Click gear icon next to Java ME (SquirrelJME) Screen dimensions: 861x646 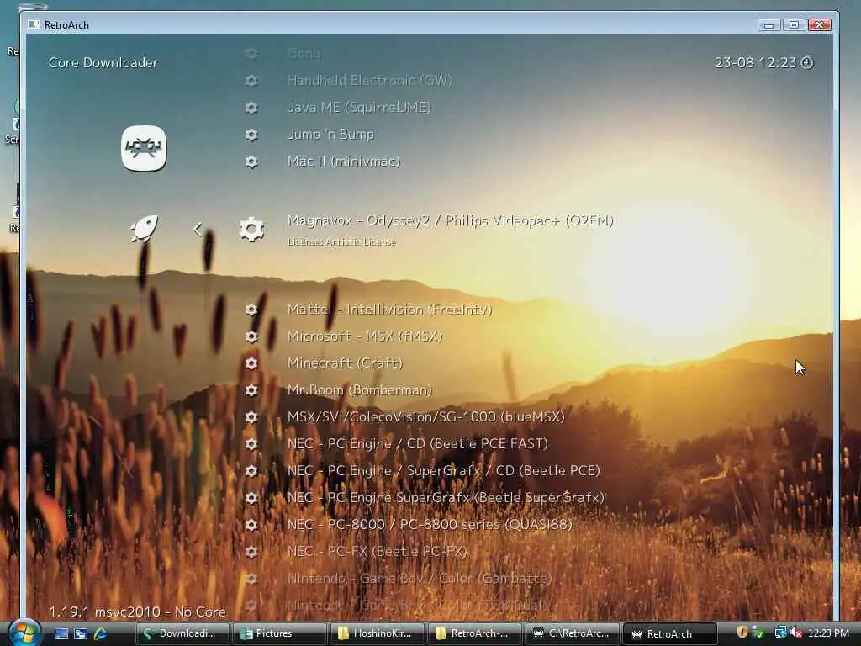[251, 108]
